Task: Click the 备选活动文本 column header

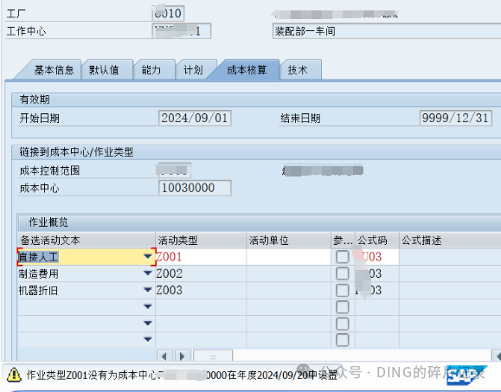Action: point(87,241)
